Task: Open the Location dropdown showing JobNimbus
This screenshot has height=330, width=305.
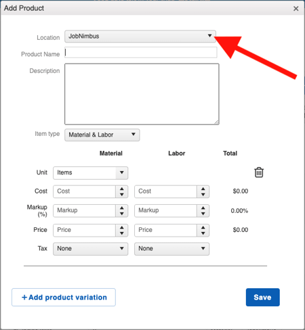Action: point(140,37)
